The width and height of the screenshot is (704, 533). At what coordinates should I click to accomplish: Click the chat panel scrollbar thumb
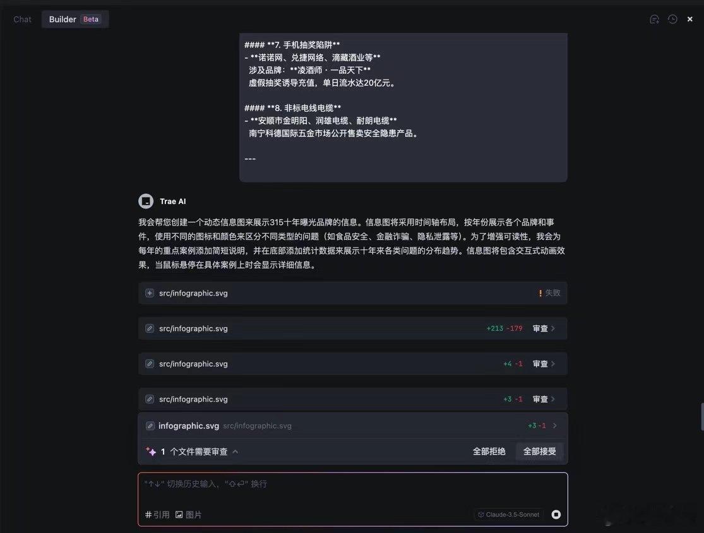point(701,417)
